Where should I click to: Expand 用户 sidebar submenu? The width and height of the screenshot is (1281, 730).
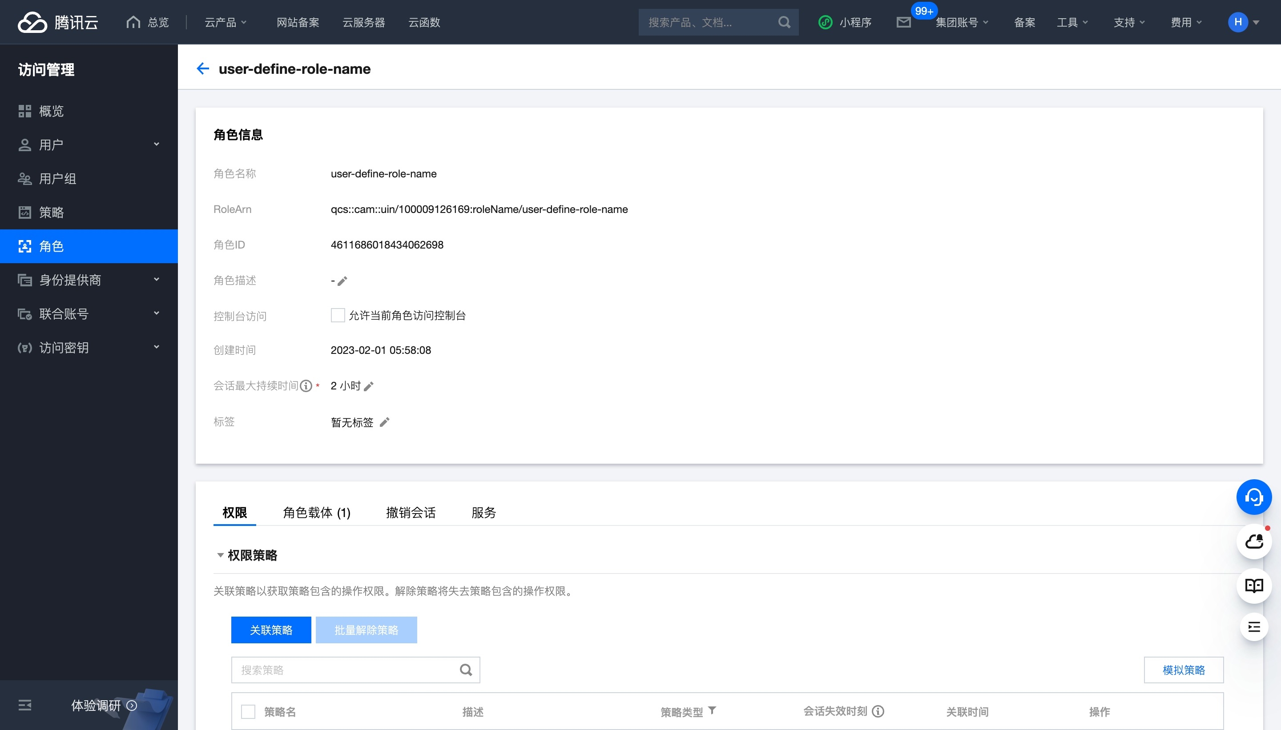[157, 144]
